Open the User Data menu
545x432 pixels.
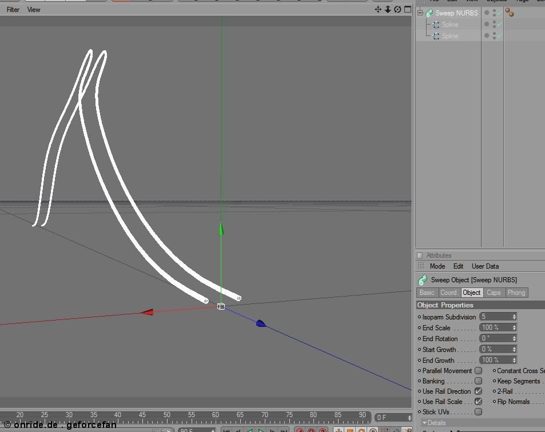click(x=485, y=266)
